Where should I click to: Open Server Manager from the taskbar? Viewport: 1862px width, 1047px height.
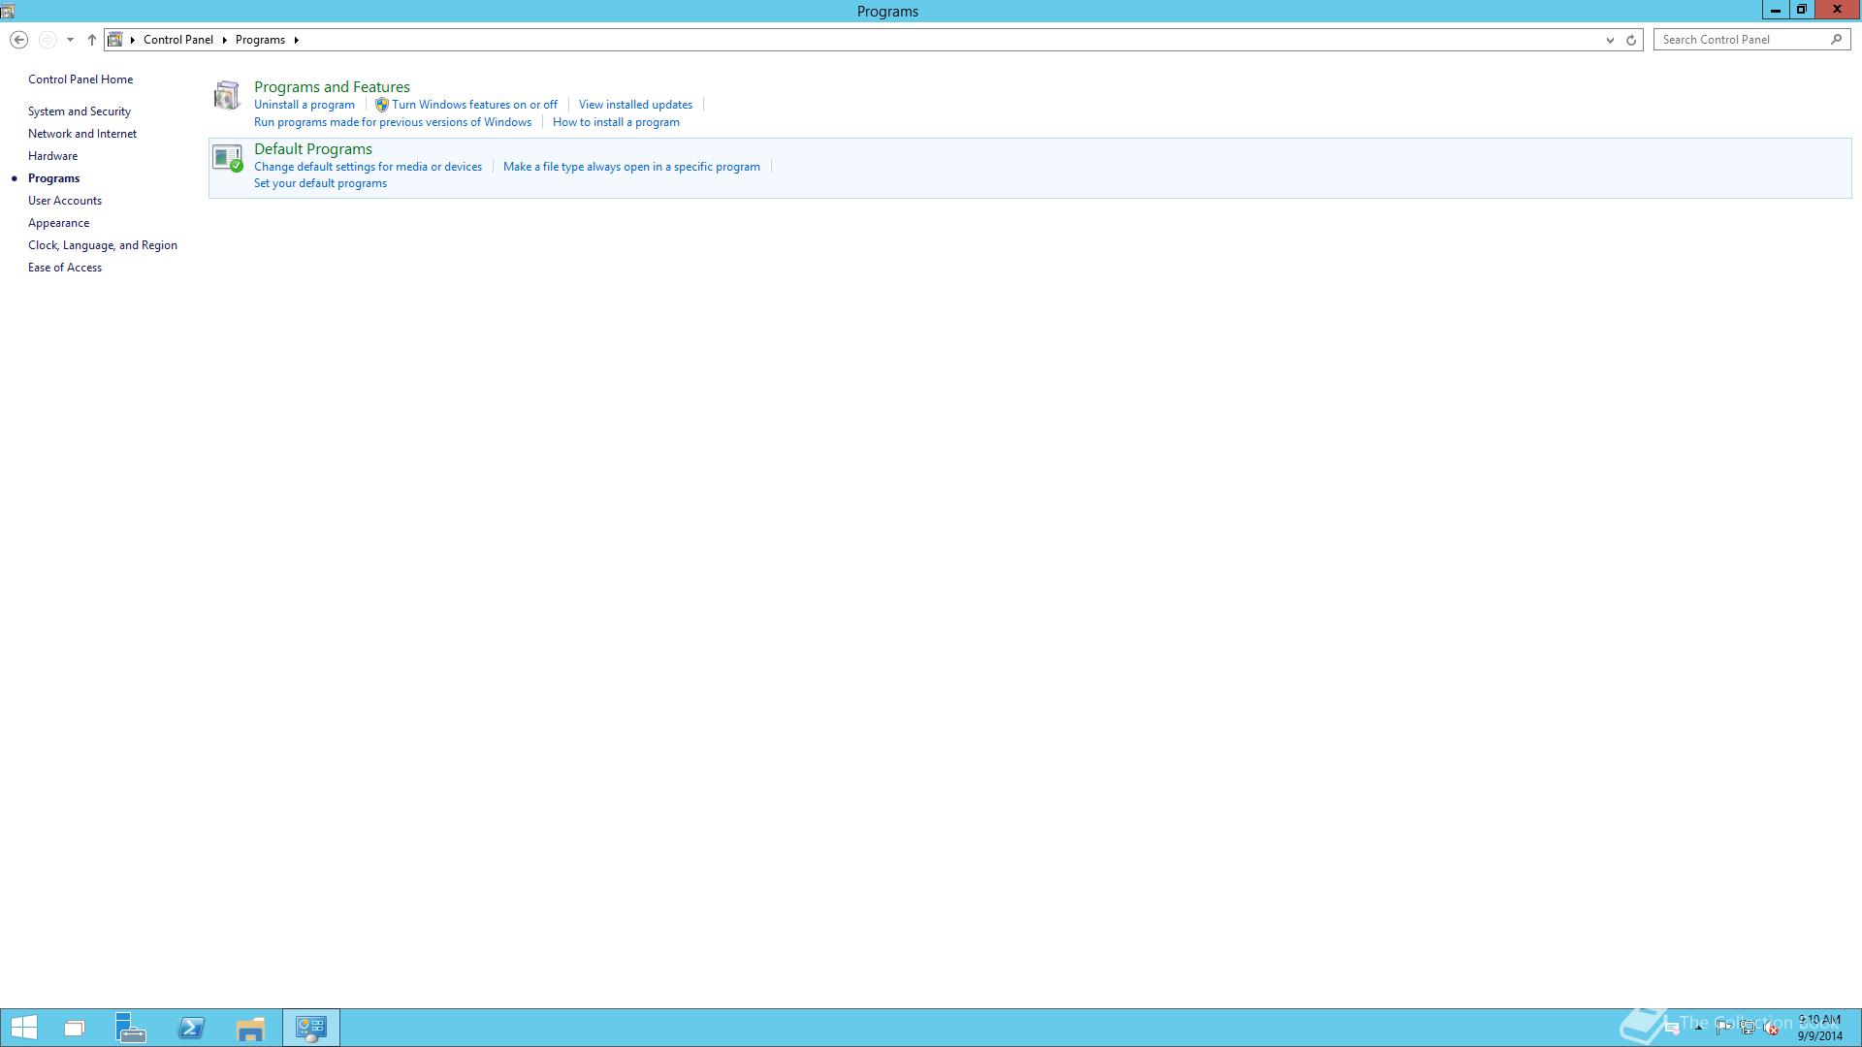coord(131,1028)
